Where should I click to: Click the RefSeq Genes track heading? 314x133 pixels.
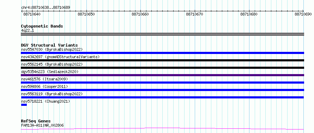36,121
